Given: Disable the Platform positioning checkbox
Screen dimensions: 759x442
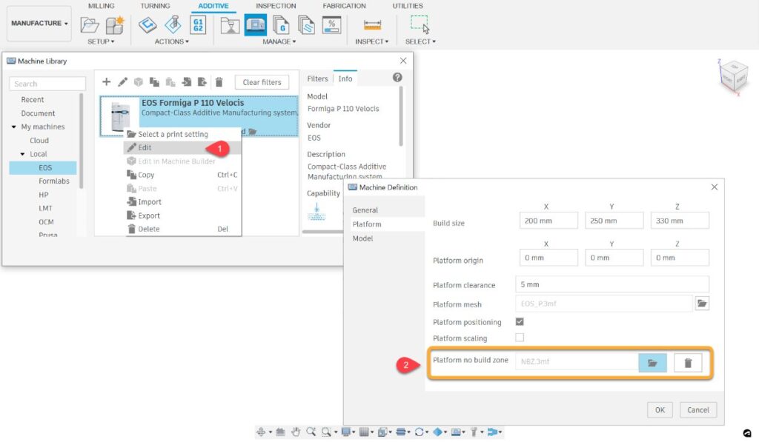Looking at the screenshot, I should [520, 321].
